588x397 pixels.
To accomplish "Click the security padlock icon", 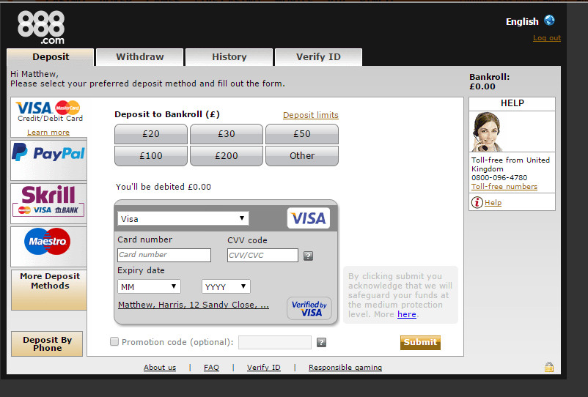I will pos(549,367).
